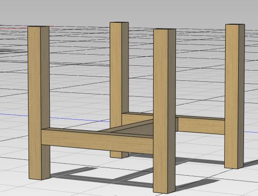Viewport: 258px width, 196px height.
Task: Pick the rear-left leg's shaded side face
Action: tap(125, 68)
